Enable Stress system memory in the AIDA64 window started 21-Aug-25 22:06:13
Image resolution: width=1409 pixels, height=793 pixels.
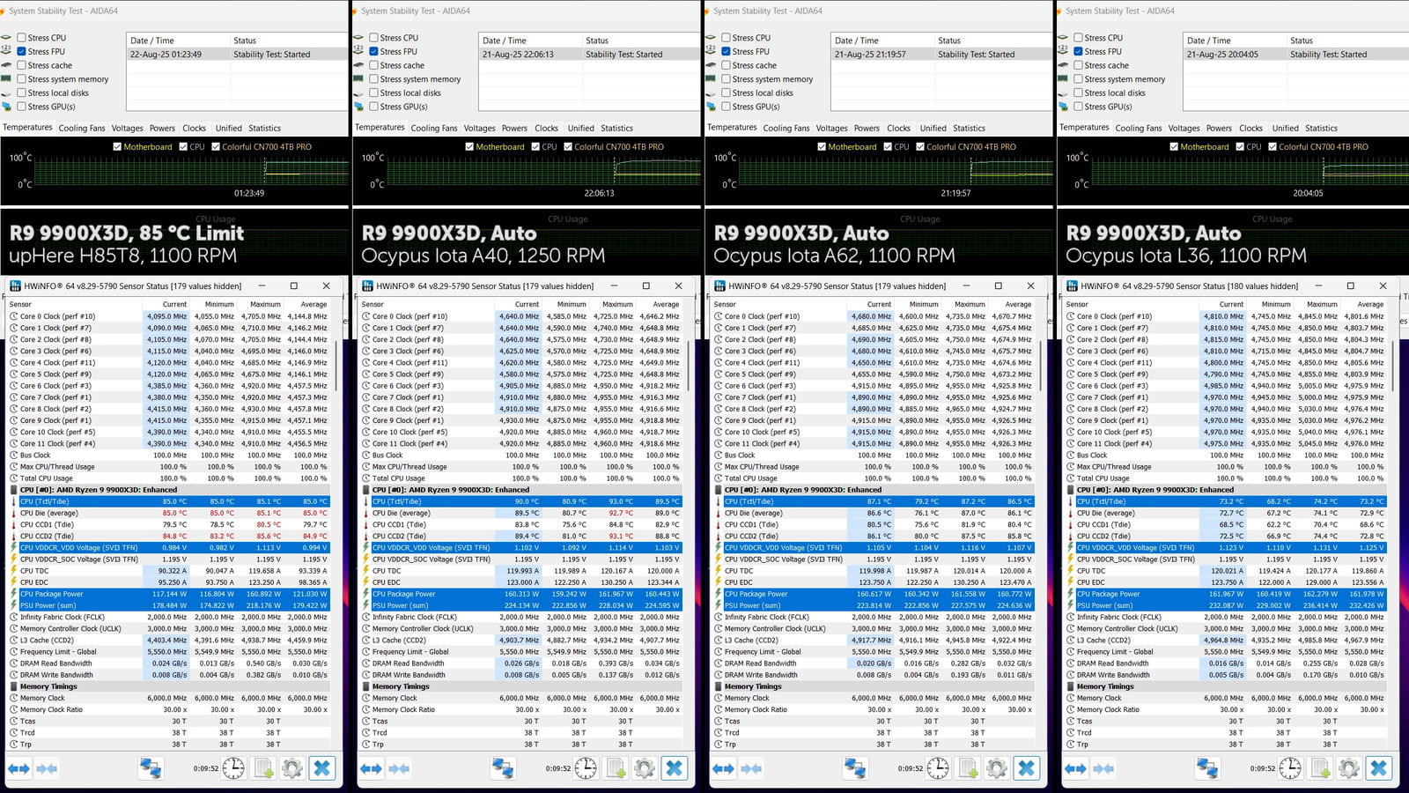pos(373,79)
